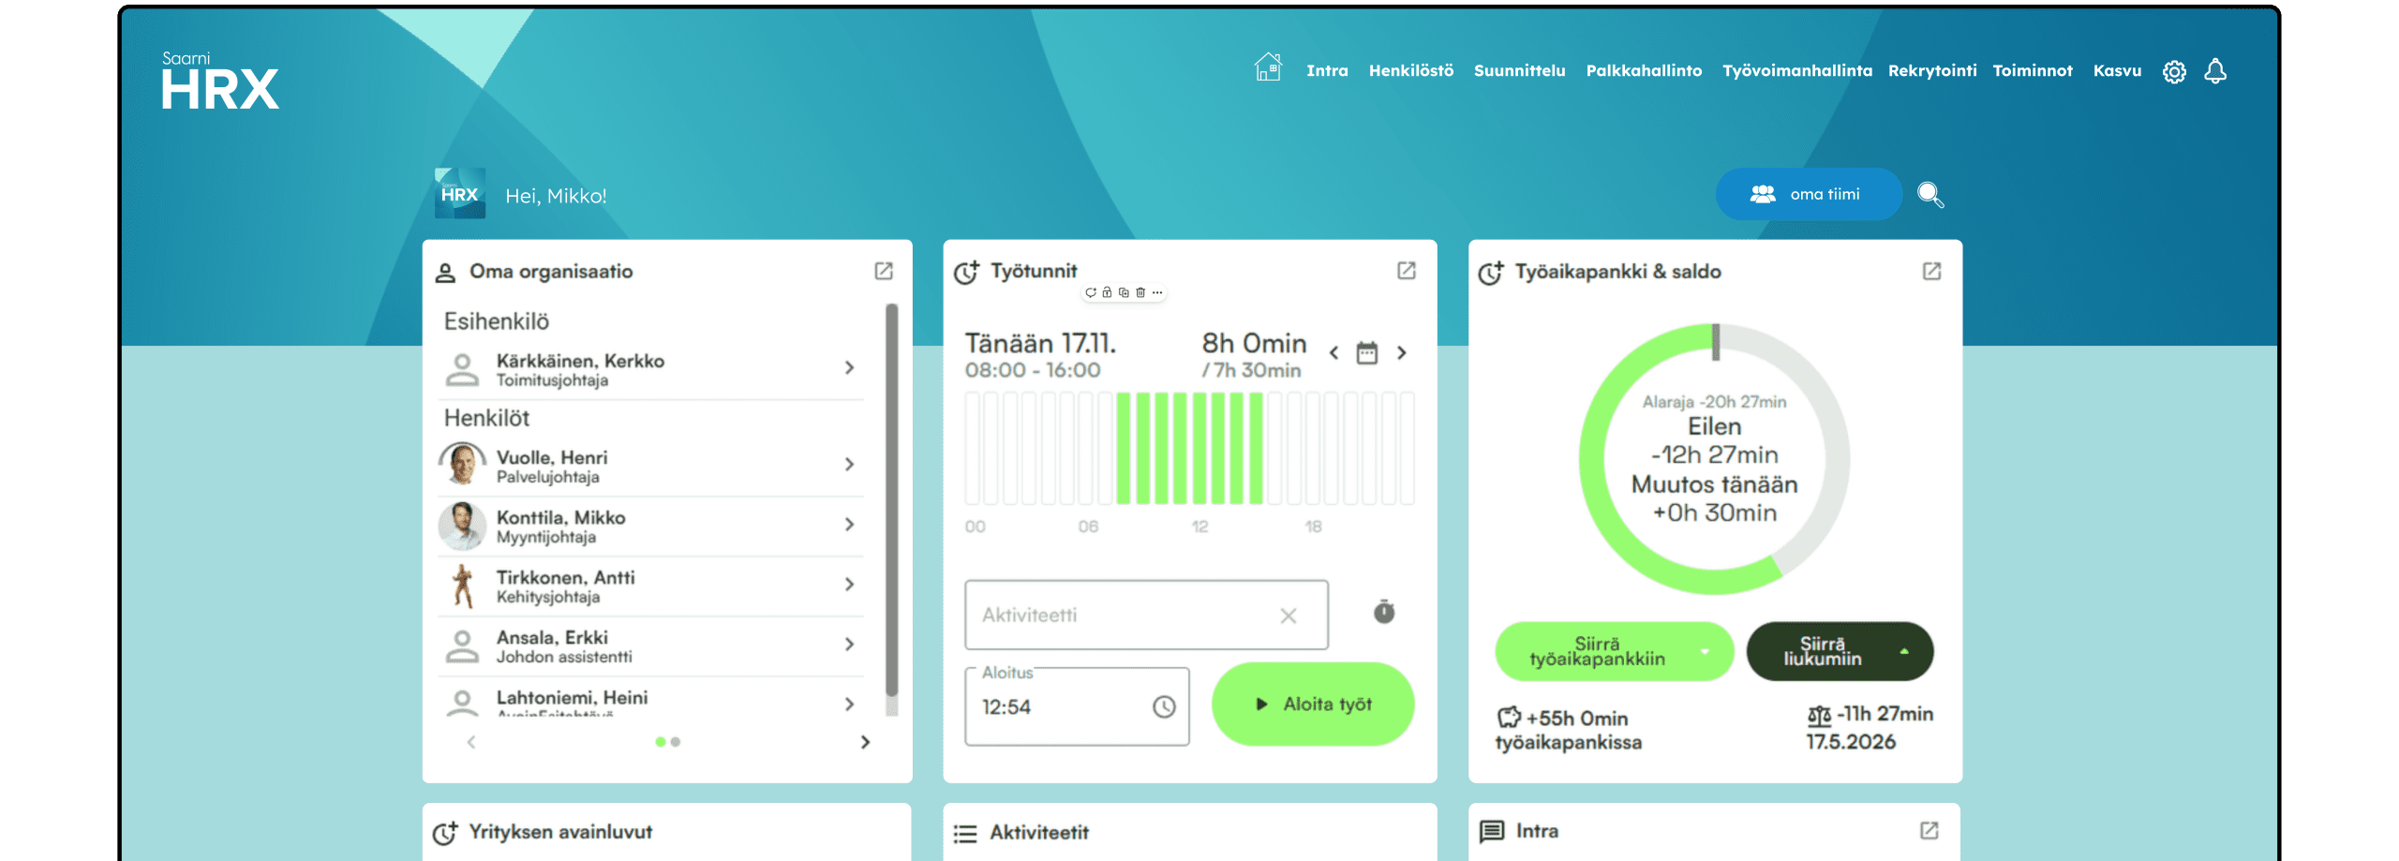This screenshot has height=861, width=2399.
Task: Open settings gear in the header
Action: [x=2174, y=71]
